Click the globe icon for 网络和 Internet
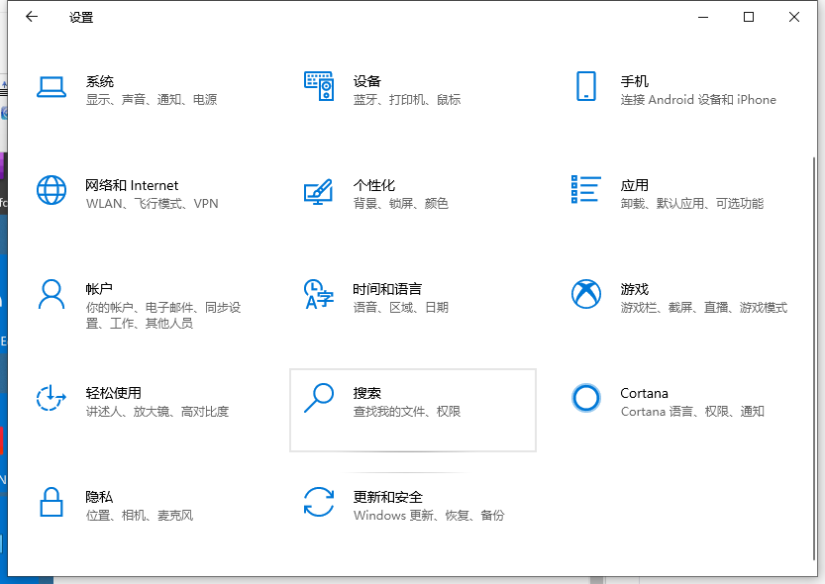This screenshot has height=584, width=825. click(x=52, y=190)
